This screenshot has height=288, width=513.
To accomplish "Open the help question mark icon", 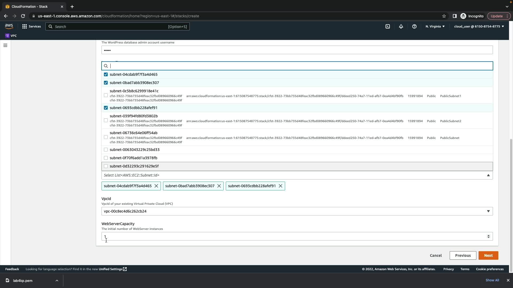I will click(x=414, y=26).
